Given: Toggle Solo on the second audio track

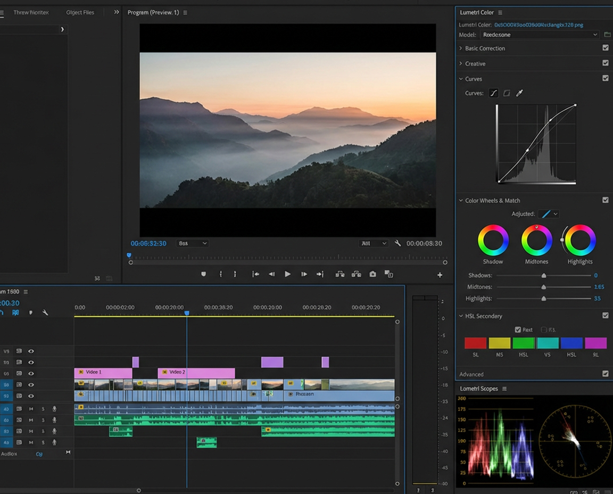Looking at the screenshot, I should click(43, 419).
